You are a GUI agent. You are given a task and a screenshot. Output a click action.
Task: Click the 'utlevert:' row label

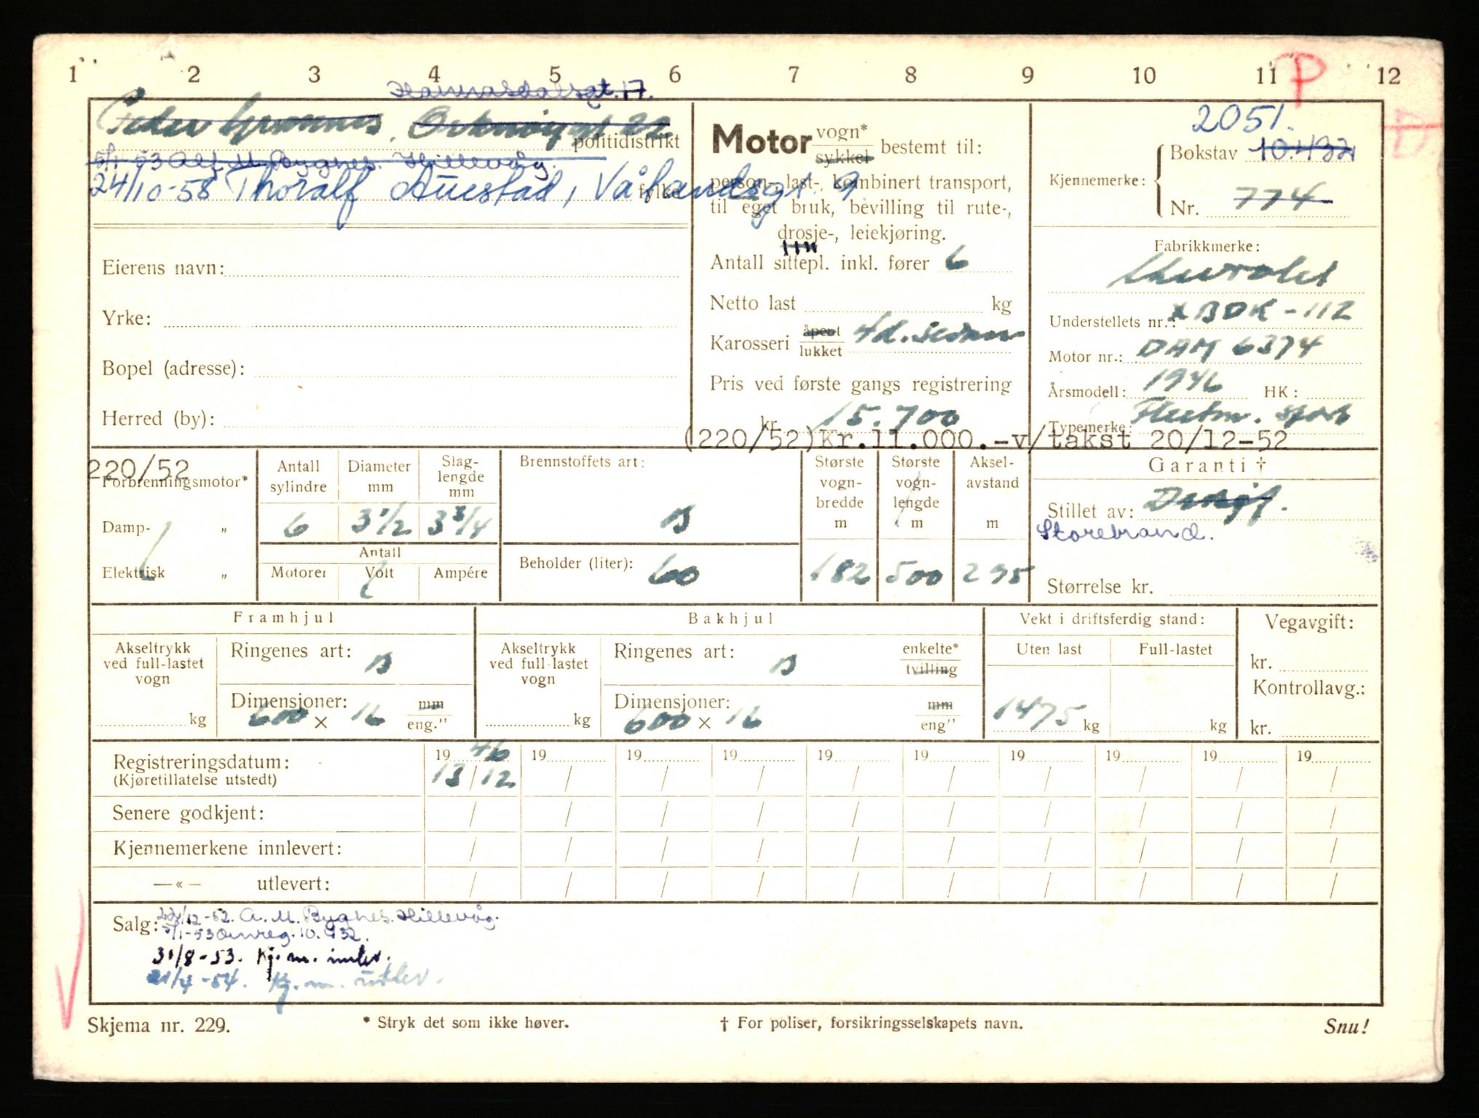[293, 884]
